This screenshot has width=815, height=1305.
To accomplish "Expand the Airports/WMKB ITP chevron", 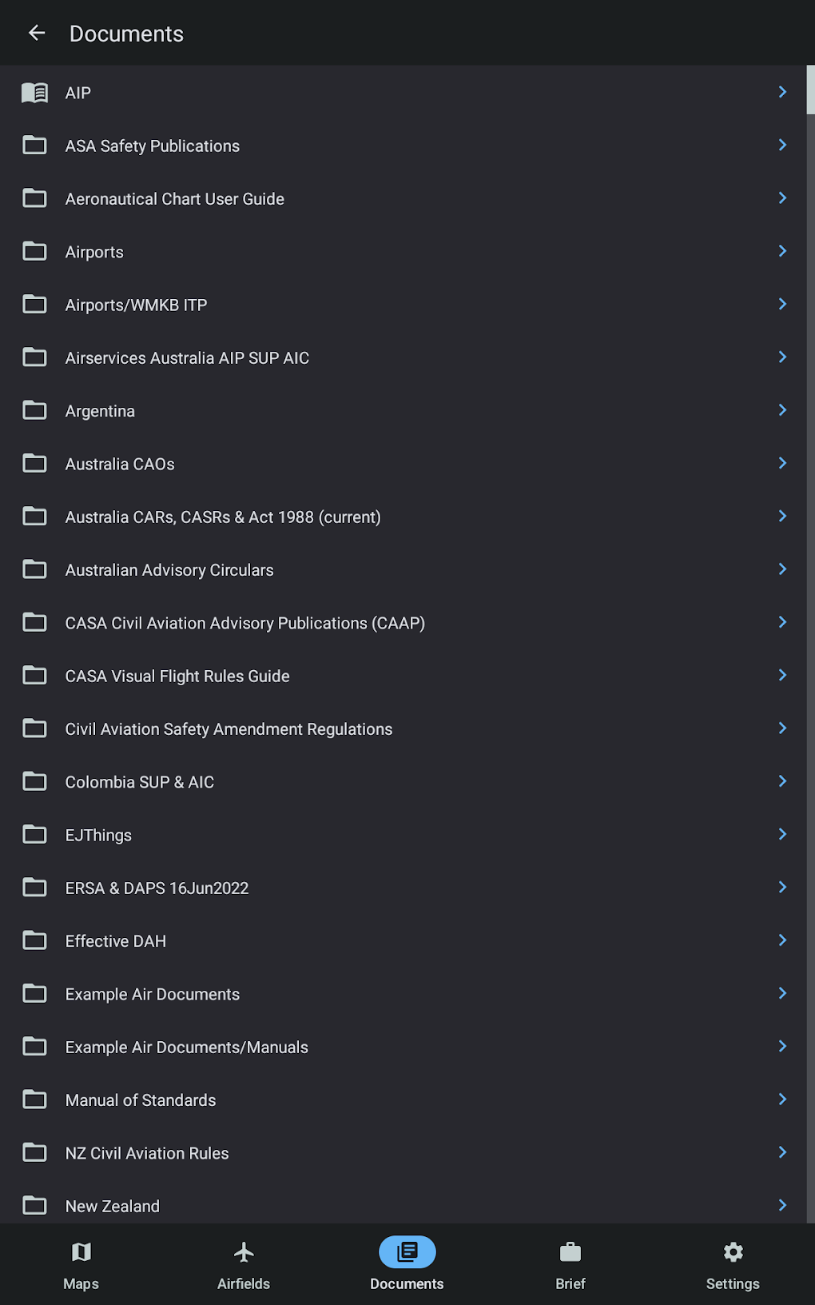I will tap(782, 305).
